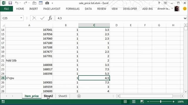Confirm entry with the checkmark icon
The width and height of the screenshot is (188, 105).
click(x=42, y=18)
